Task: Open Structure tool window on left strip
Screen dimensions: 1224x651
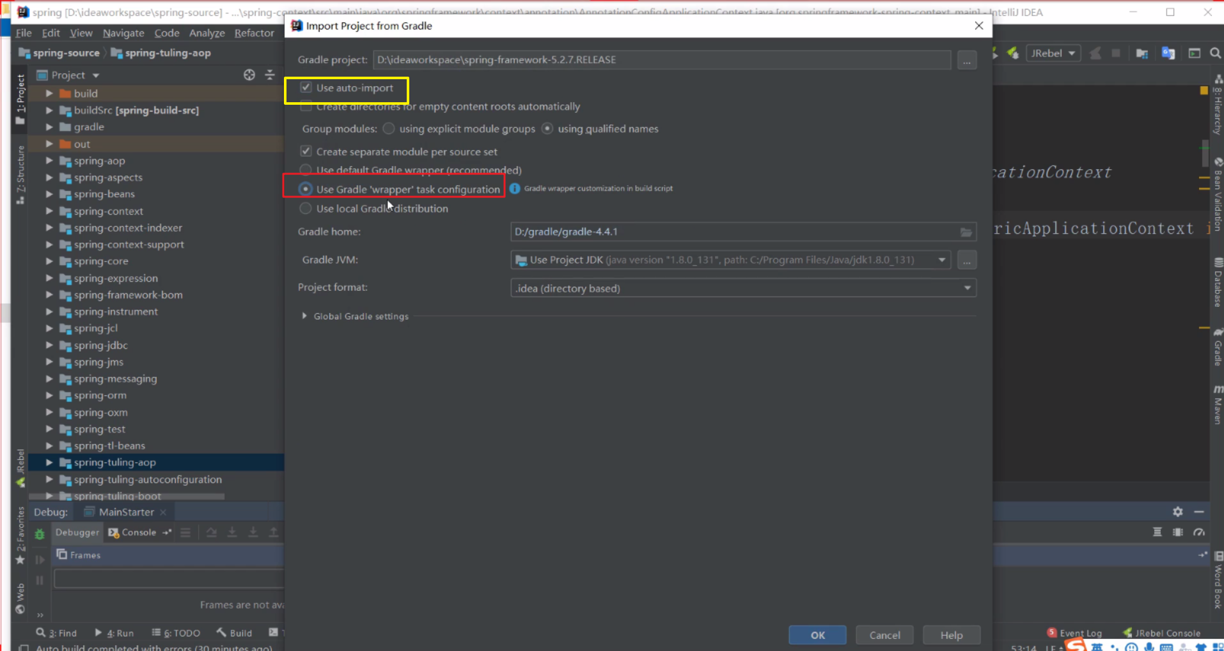Action: 20,174
